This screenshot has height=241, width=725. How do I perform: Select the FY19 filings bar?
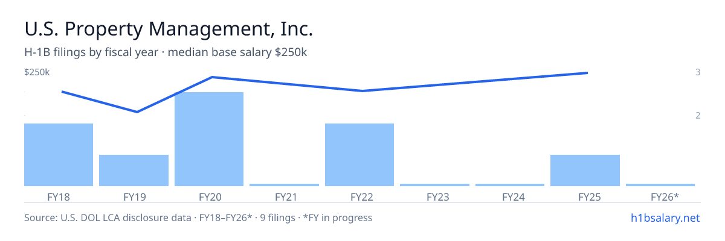click(x=134, y=171)
